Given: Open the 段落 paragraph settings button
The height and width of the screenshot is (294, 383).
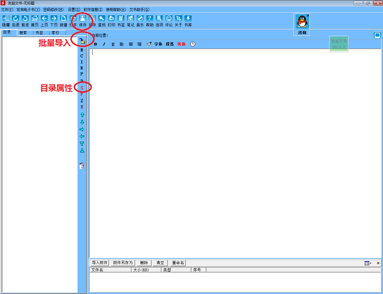Looking at the screenshot, I should pyautogui.click(x=170, y=44).
